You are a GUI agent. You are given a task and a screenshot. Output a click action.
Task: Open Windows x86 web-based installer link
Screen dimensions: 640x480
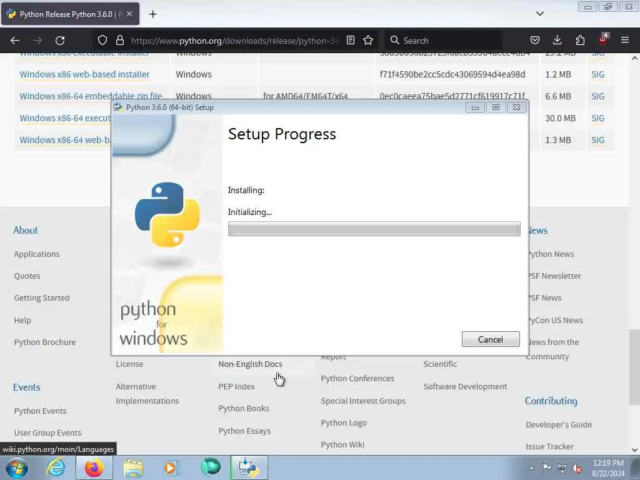click(x=84, y=74)
